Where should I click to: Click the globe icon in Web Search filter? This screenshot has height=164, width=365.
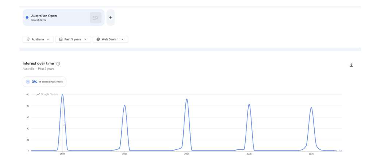tap(98, 39)
